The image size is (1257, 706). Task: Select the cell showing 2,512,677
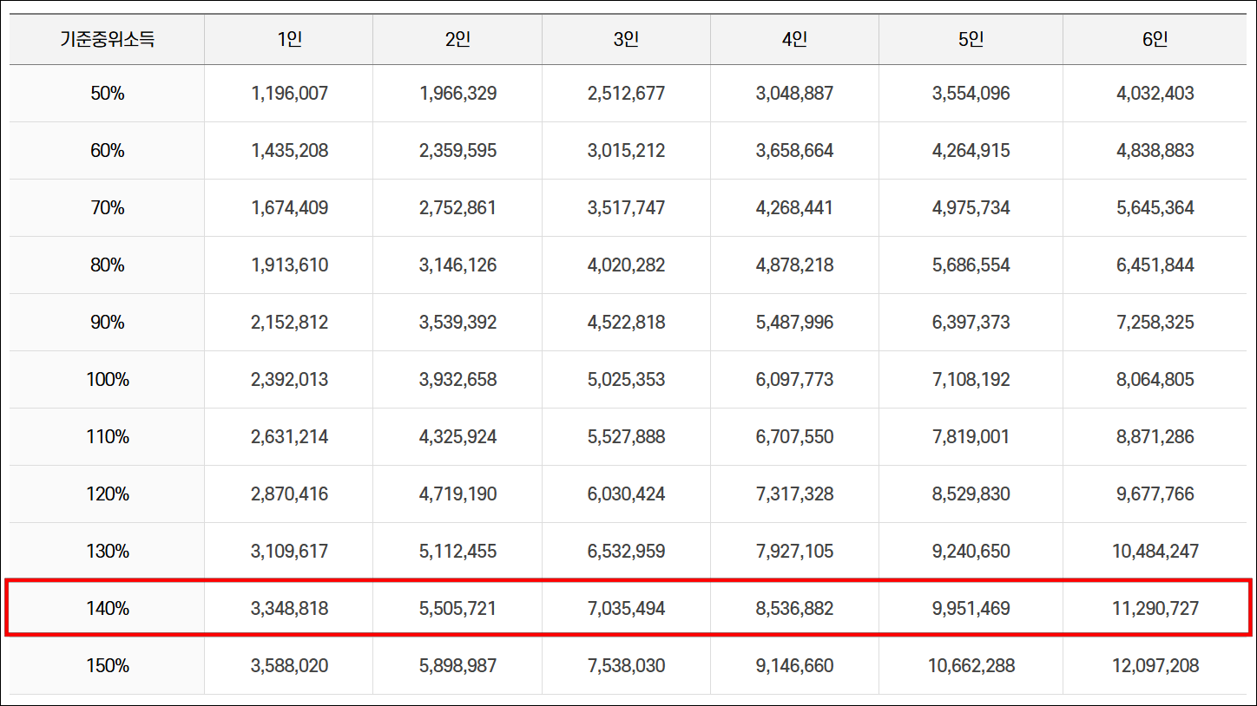(x=627, y=94)
